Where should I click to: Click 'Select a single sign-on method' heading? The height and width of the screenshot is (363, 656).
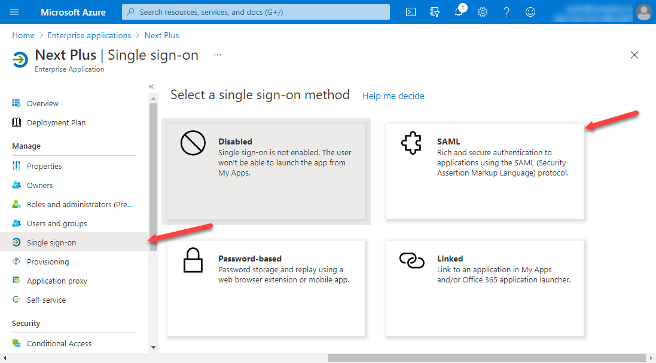point(260,95)
